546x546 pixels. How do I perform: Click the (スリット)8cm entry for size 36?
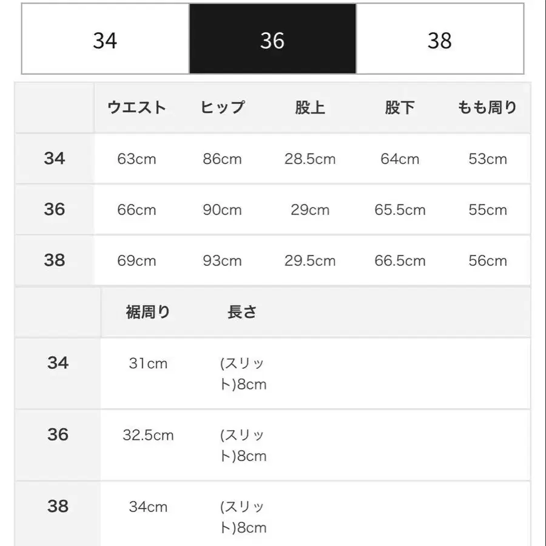point(242,445)
